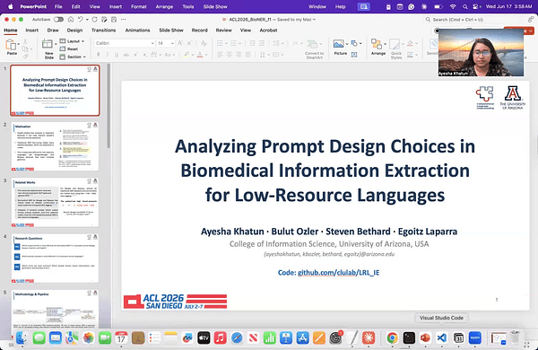Click the Home icon in title bar
The width and height of the screenshot is (538, 350).
point(71,20)
